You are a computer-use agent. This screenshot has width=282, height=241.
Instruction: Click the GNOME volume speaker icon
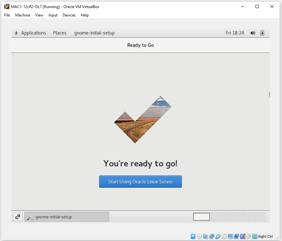(253, 33)
